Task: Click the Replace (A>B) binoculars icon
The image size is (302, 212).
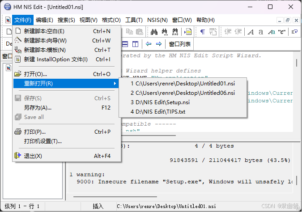Action: [x=175, y=32]
